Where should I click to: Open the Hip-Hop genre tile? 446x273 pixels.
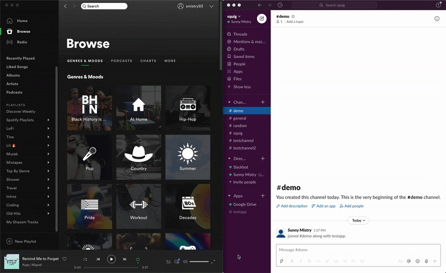pos(188,108)
